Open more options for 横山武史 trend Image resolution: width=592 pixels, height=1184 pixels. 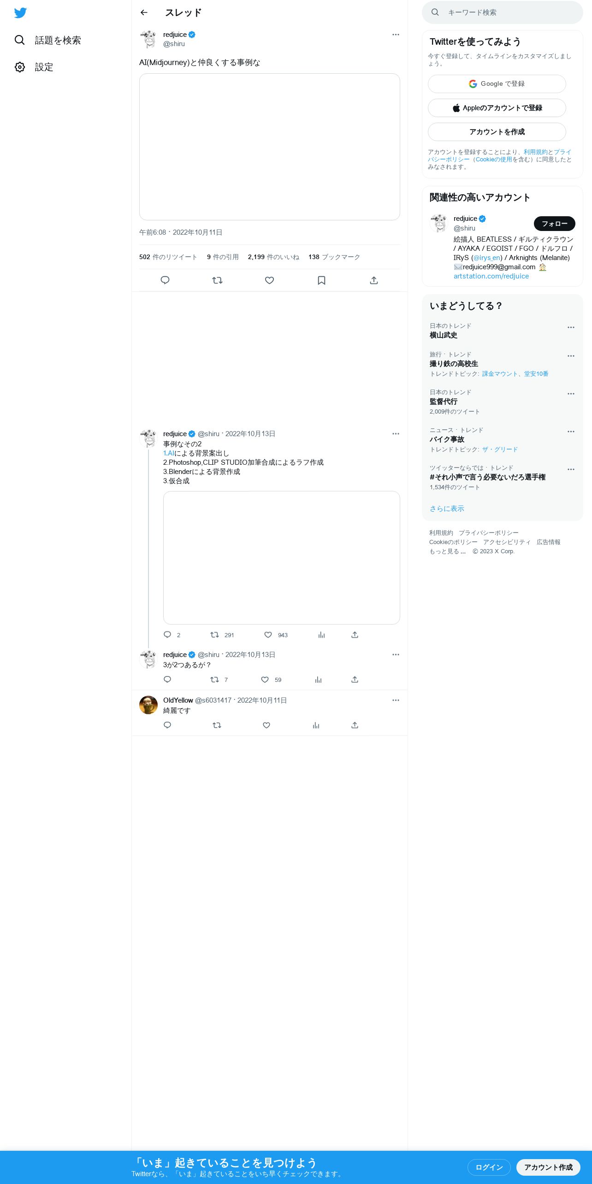pyautogui.click(x=571, y=327)
